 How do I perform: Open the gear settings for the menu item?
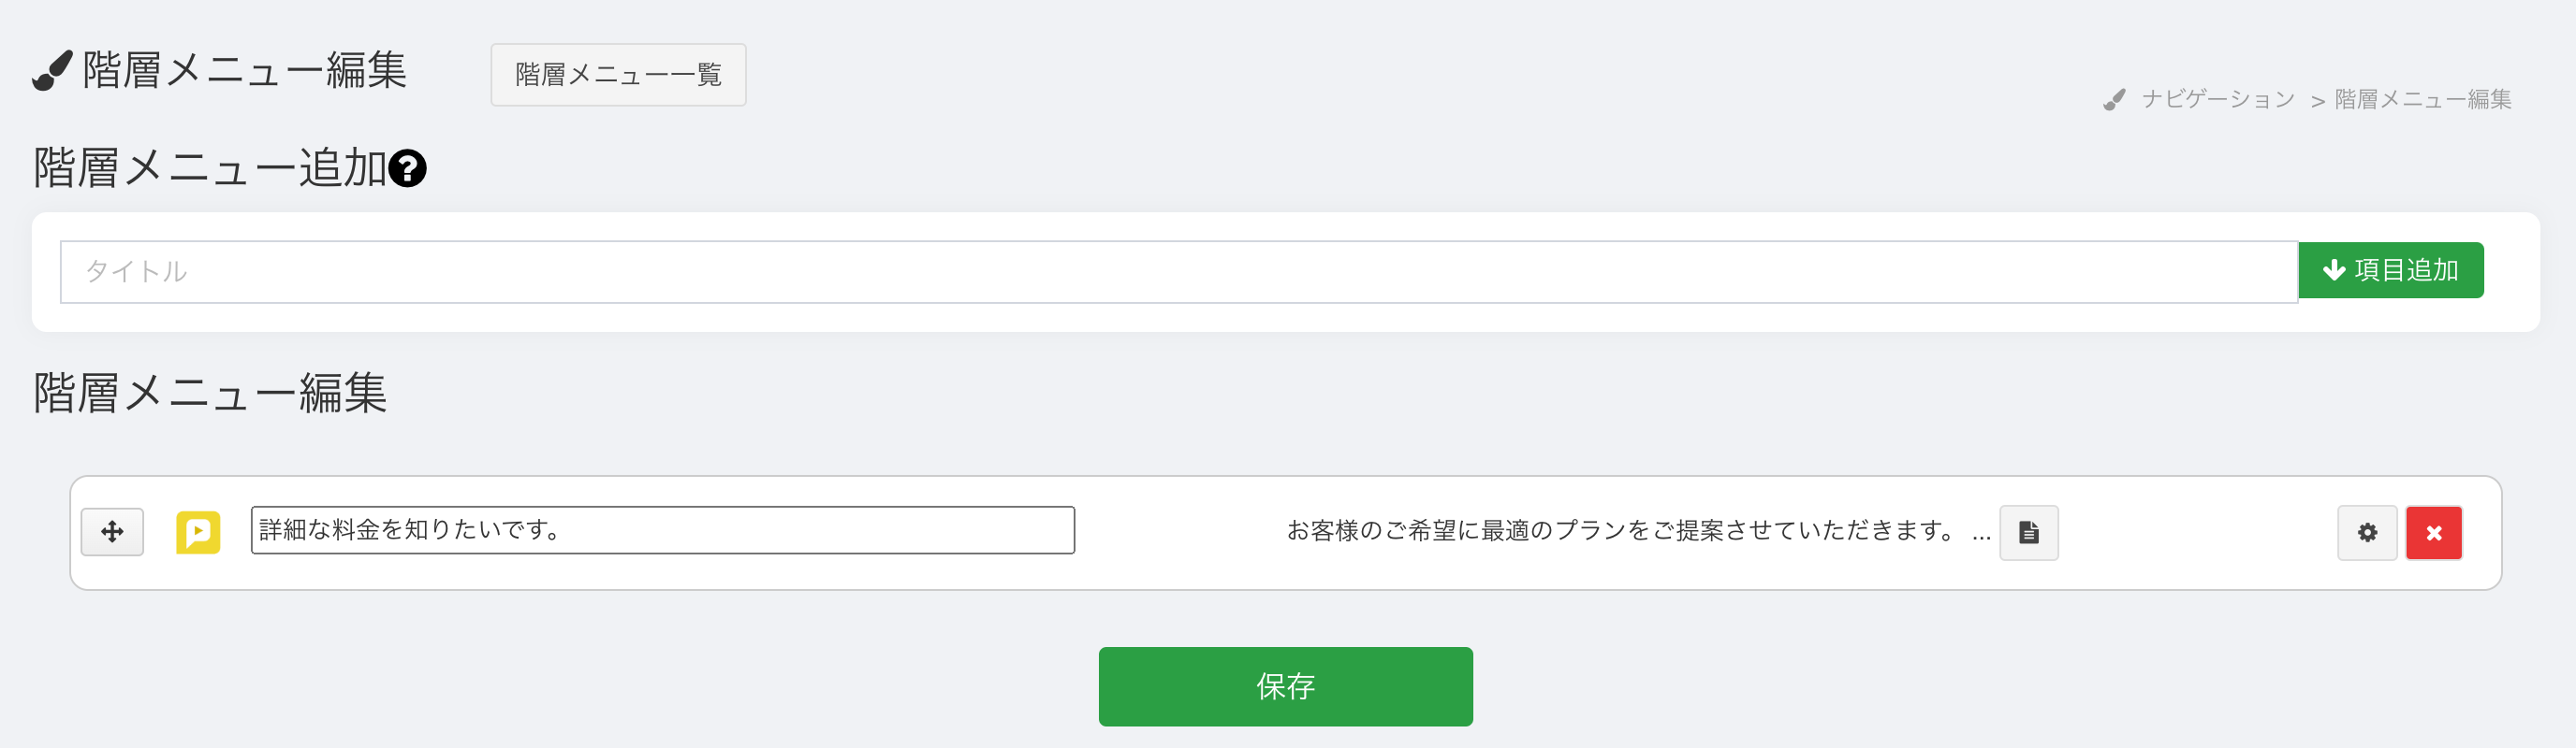coord(2367,532)
